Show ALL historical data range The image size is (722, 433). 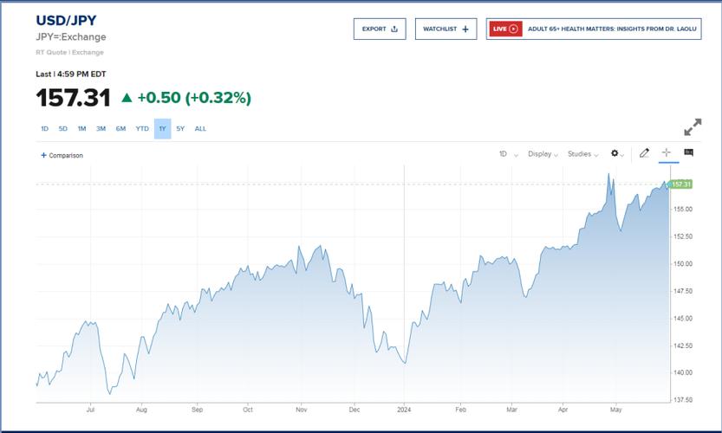[200, 129]
